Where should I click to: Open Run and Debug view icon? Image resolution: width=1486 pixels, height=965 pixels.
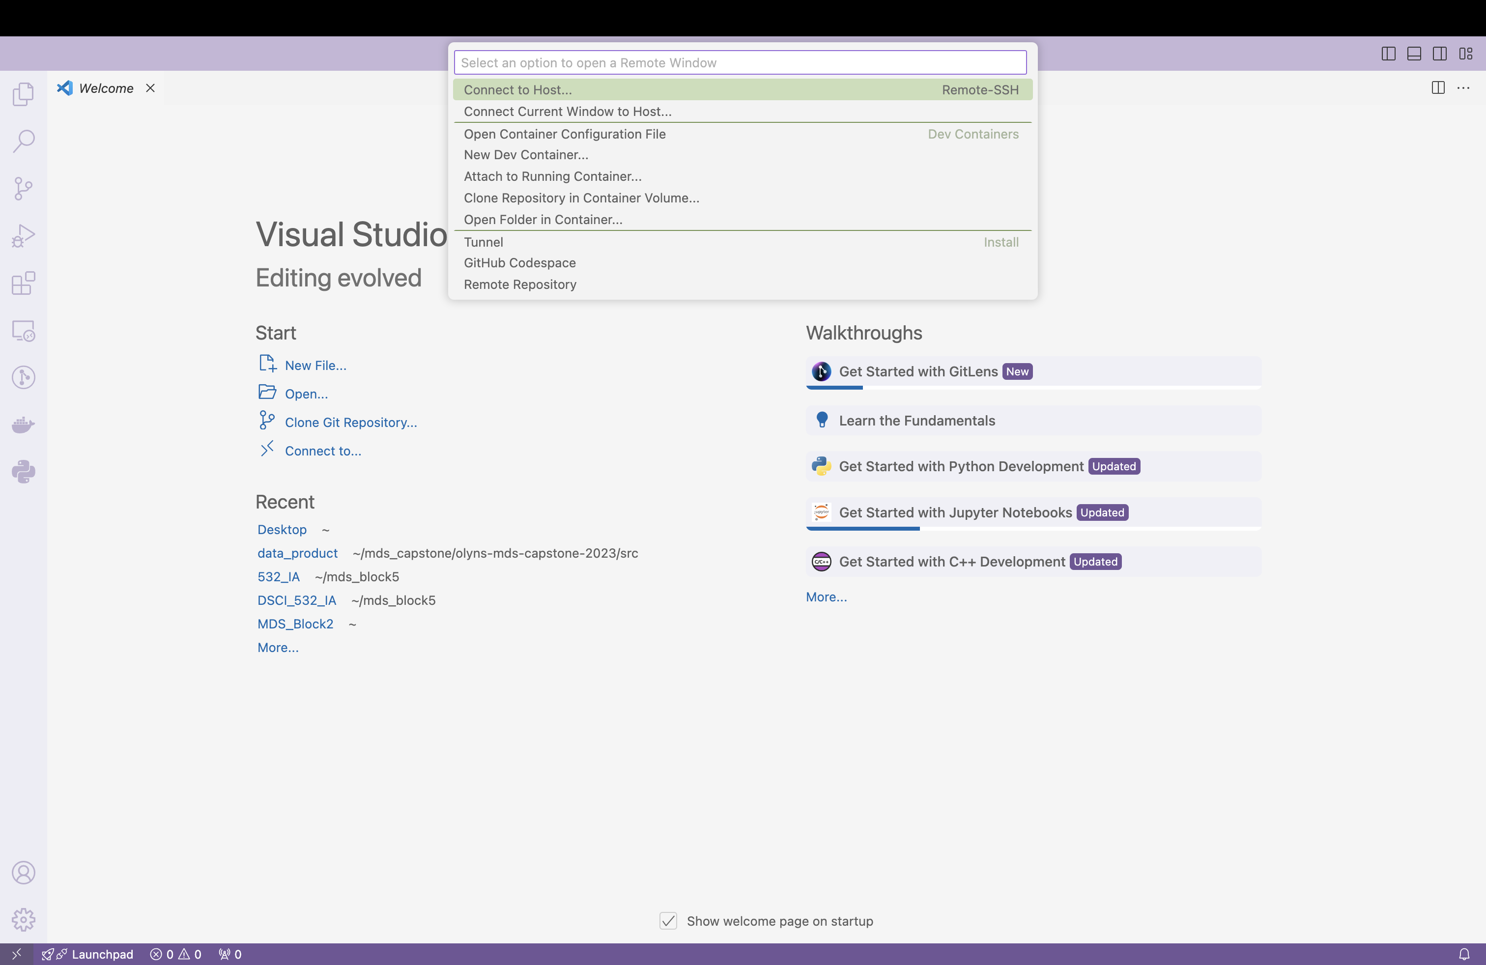[23, 236]
